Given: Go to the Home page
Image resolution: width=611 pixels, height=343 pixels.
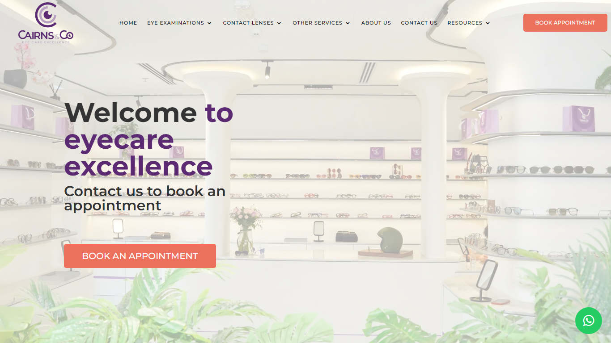Looking at the screenshot, I should tap(128, 23).
